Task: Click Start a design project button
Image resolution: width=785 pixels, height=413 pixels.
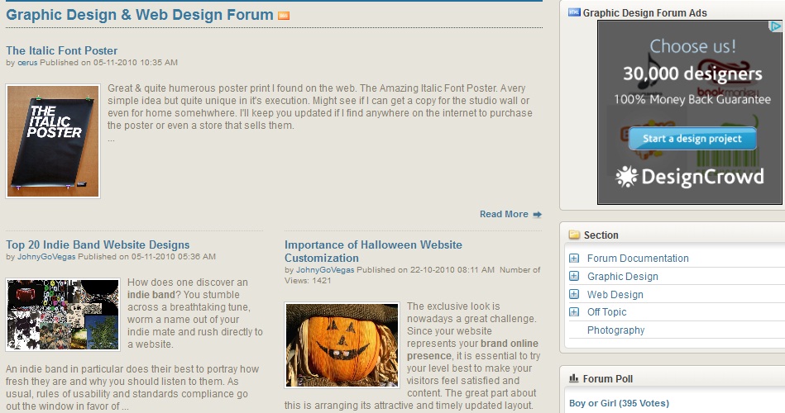Action: click(x=692, y=139)
